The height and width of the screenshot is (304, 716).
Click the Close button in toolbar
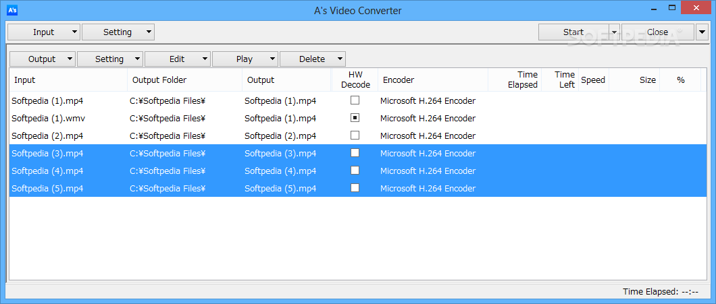point(657,32)
